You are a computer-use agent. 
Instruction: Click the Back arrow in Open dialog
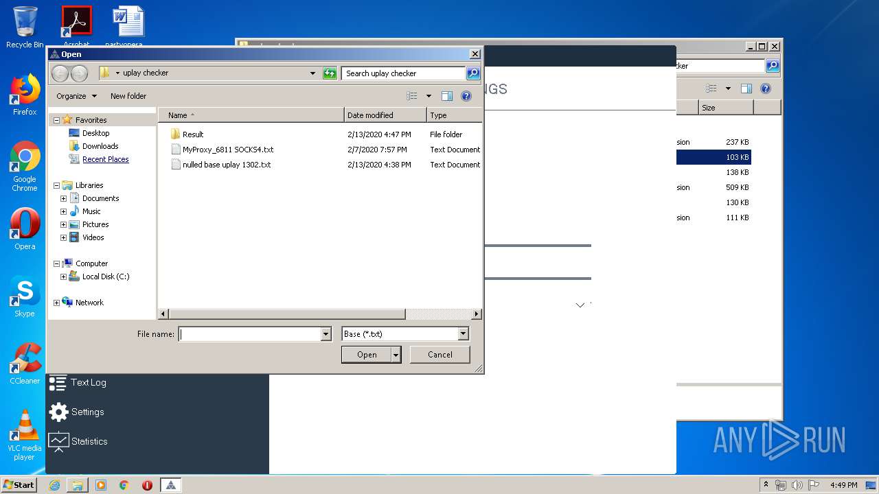pos(60,73)
